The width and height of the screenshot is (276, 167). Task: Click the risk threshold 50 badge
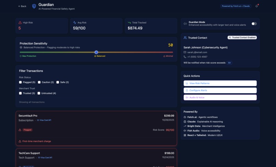coord(229,63)
